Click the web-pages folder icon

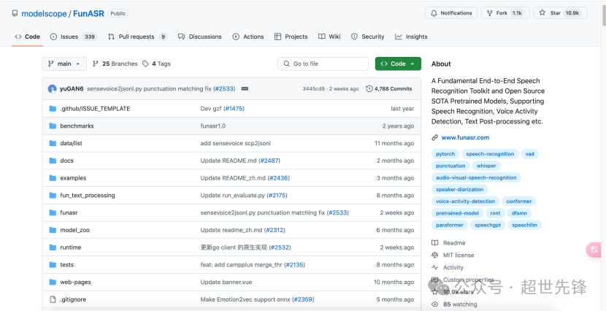53,283
